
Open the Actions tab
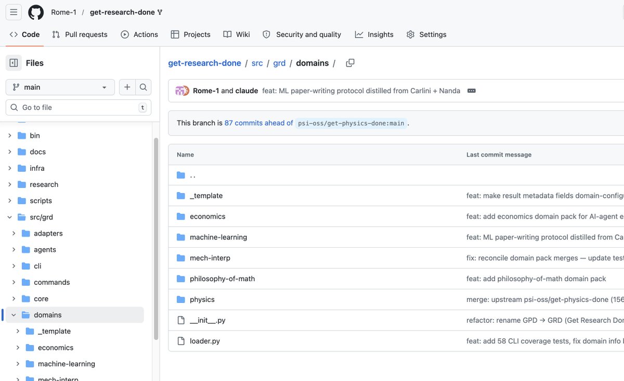point(139,34)
